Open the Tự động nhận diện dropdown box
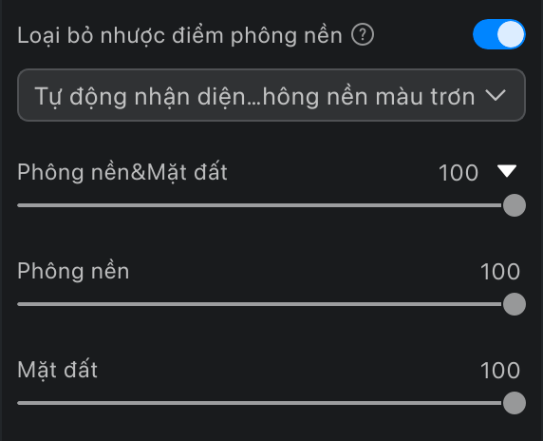The height and width of the screenshot is (441, 543). [x=271, y=95]
